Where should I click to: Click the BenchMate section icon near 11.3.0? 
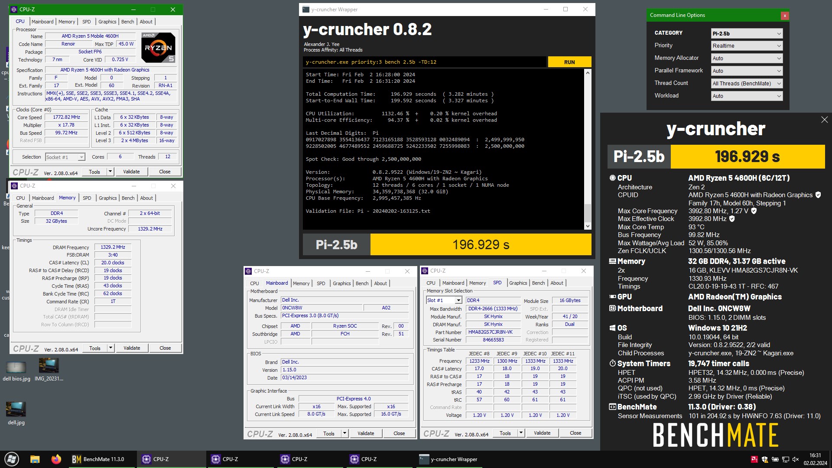point(612,407)
